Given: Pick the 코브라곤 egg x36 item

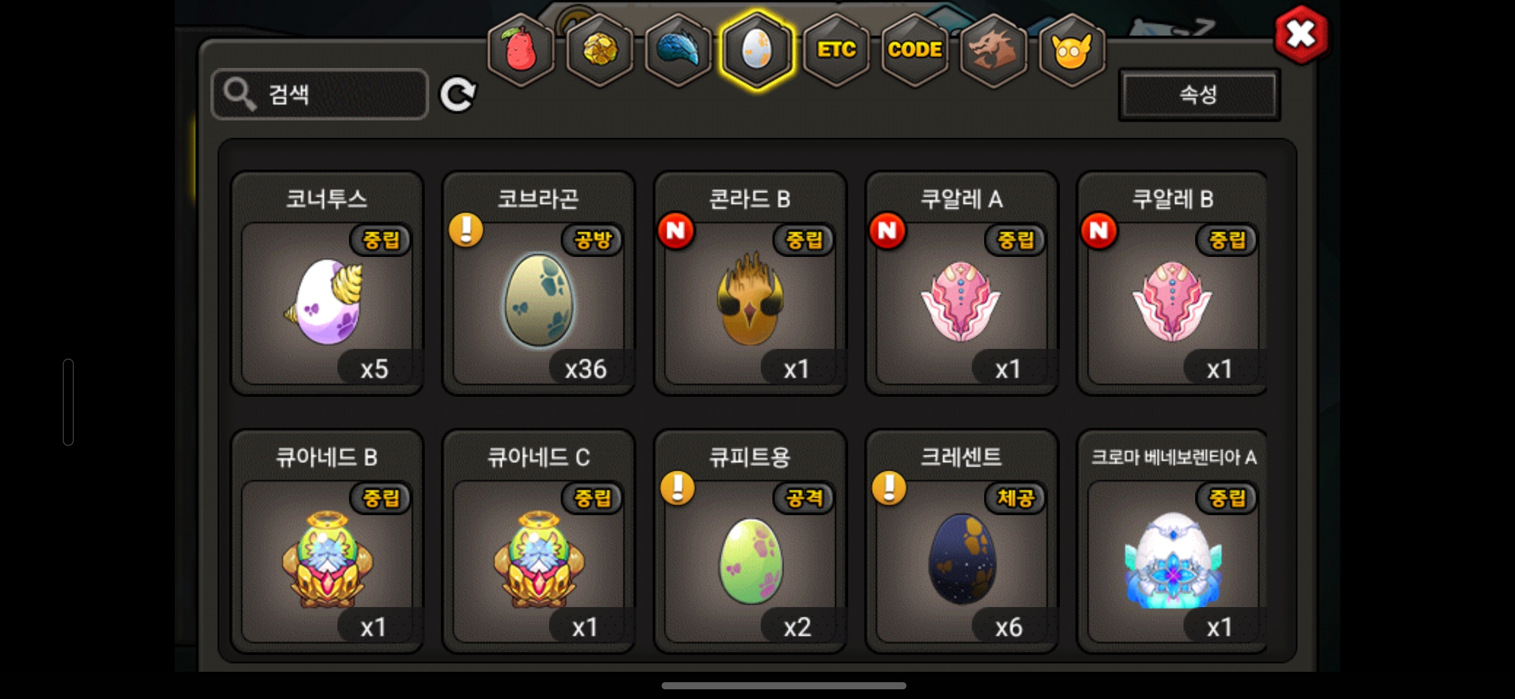Looking at the screenshot, I should (538, 283).
